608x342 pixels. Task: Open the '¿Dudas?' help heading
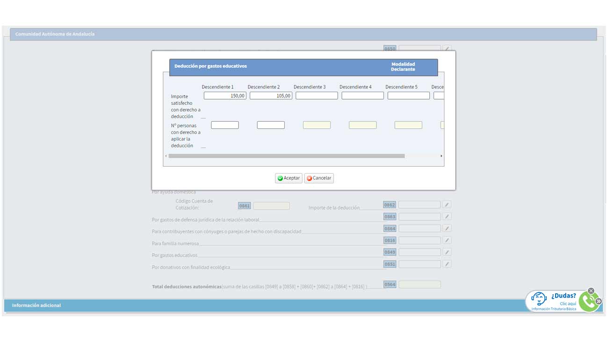(564, 296)
